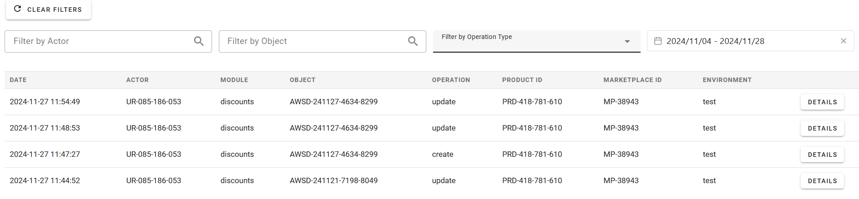
Task: Open Details for the 11:44:52 entry
Action: 822,181
